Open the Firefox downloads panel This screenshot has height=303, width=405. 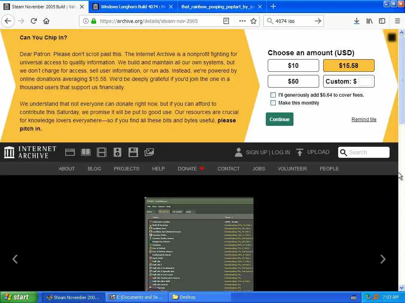[356, 21]
